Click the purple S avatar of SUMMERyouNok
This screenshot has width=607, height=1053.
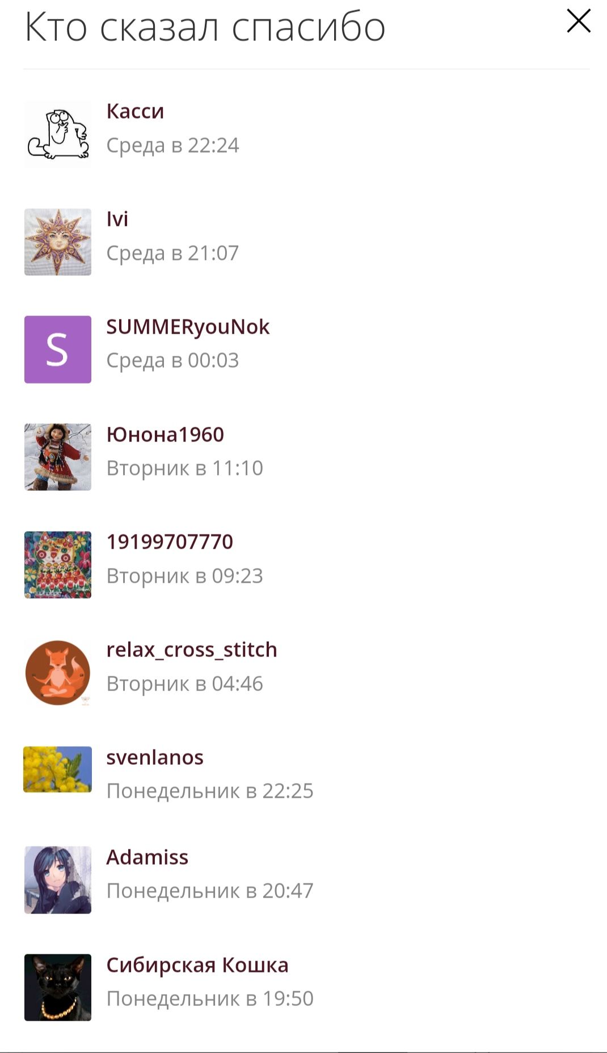[x=58, y=349]
